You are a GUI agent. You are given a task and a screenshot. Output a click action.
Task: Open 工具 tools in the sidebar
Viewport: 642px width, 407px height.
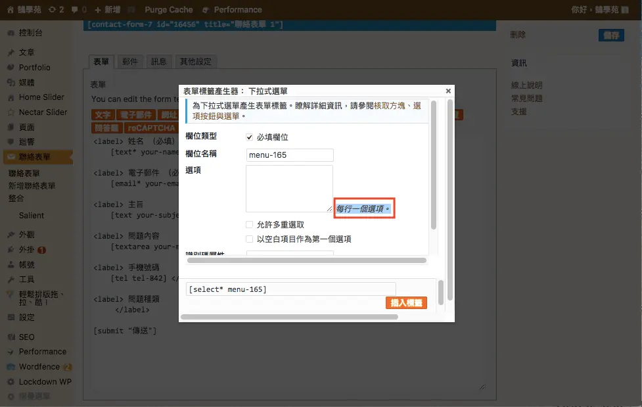(27, 279)
